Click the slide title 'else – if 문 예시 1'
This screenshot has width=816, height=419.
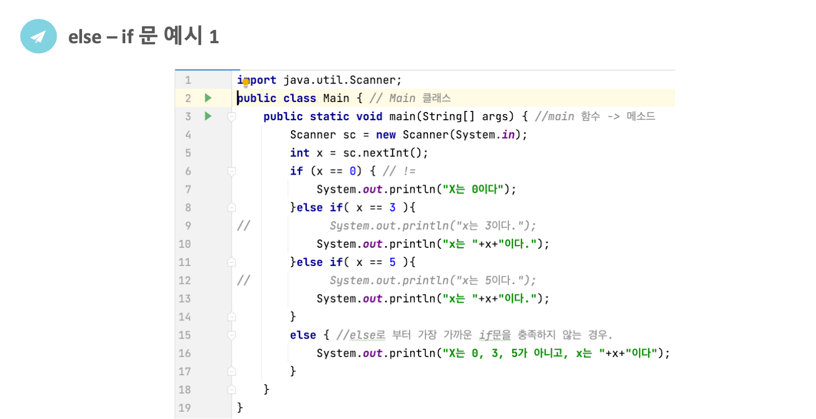(x=144, y=37)
